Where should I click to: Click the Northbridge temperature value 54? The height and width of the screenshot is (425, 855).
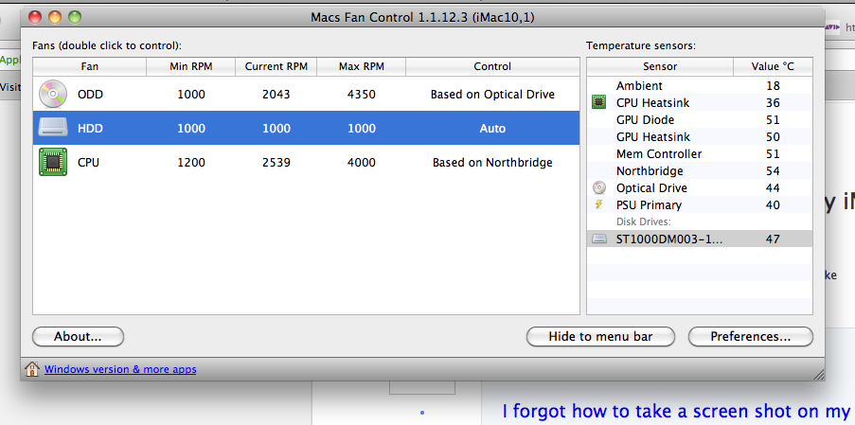point(773,170)
